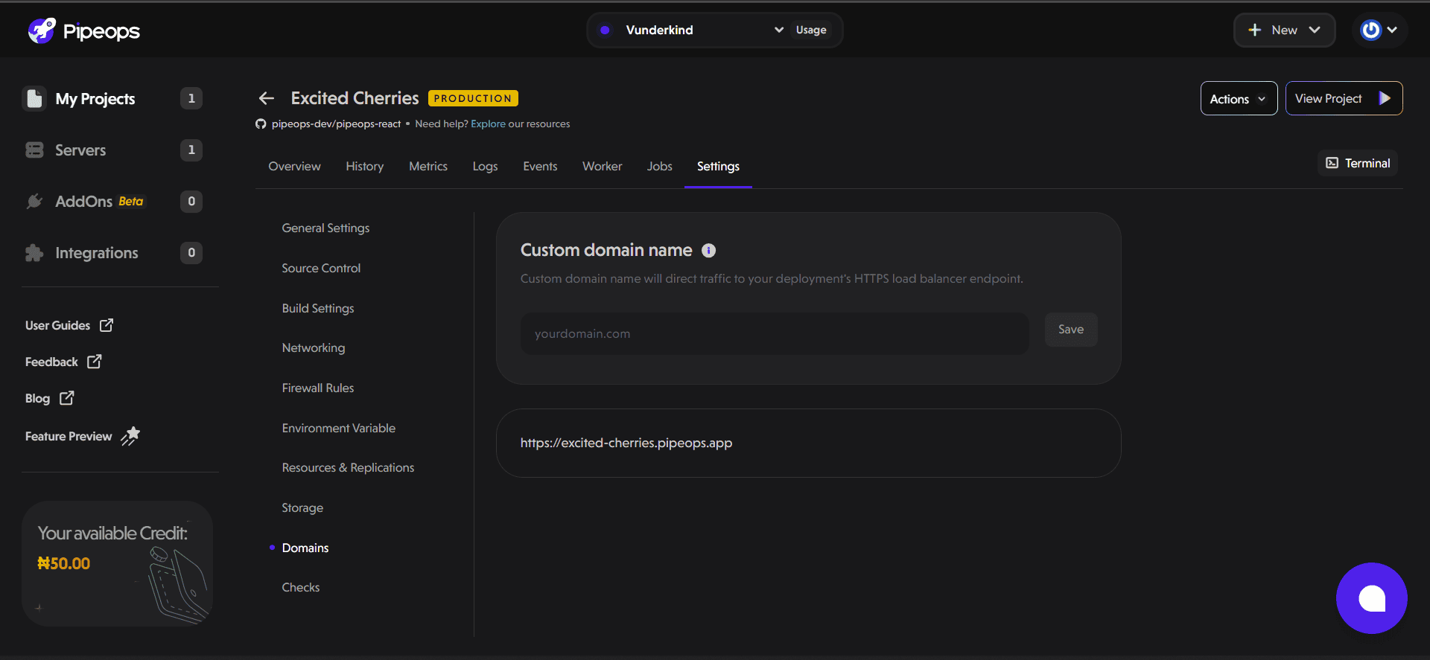Click the PRODUCTION badge
The height and width of the screenshot is (660, 1430).
coord(473,98)
